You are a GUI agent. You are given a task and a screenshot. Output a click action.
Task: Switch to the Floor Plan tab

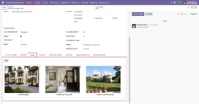(42, 55)
